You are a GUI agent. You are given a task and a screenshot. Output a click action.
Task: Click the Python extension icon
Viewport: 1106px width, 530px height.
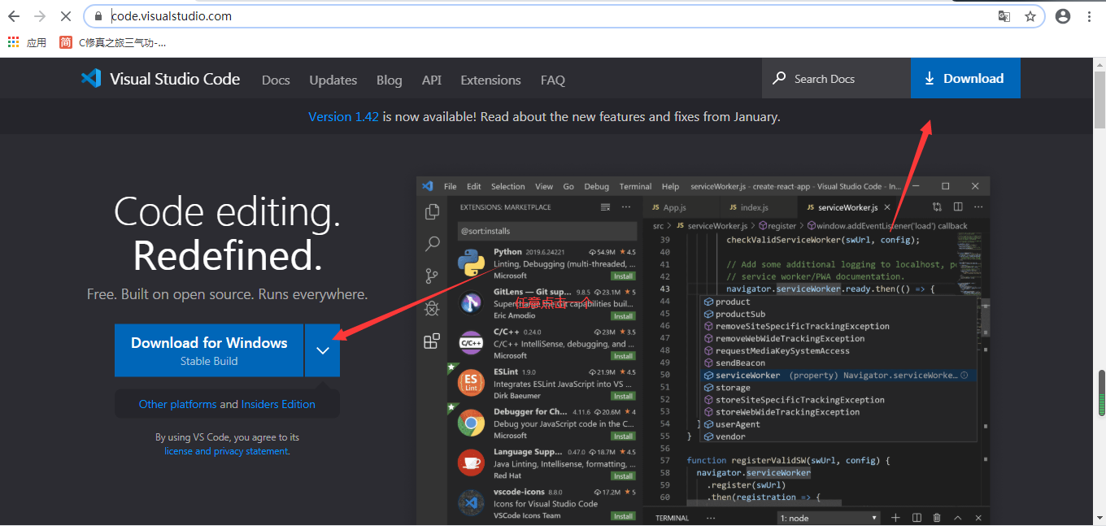coord(471,263)
